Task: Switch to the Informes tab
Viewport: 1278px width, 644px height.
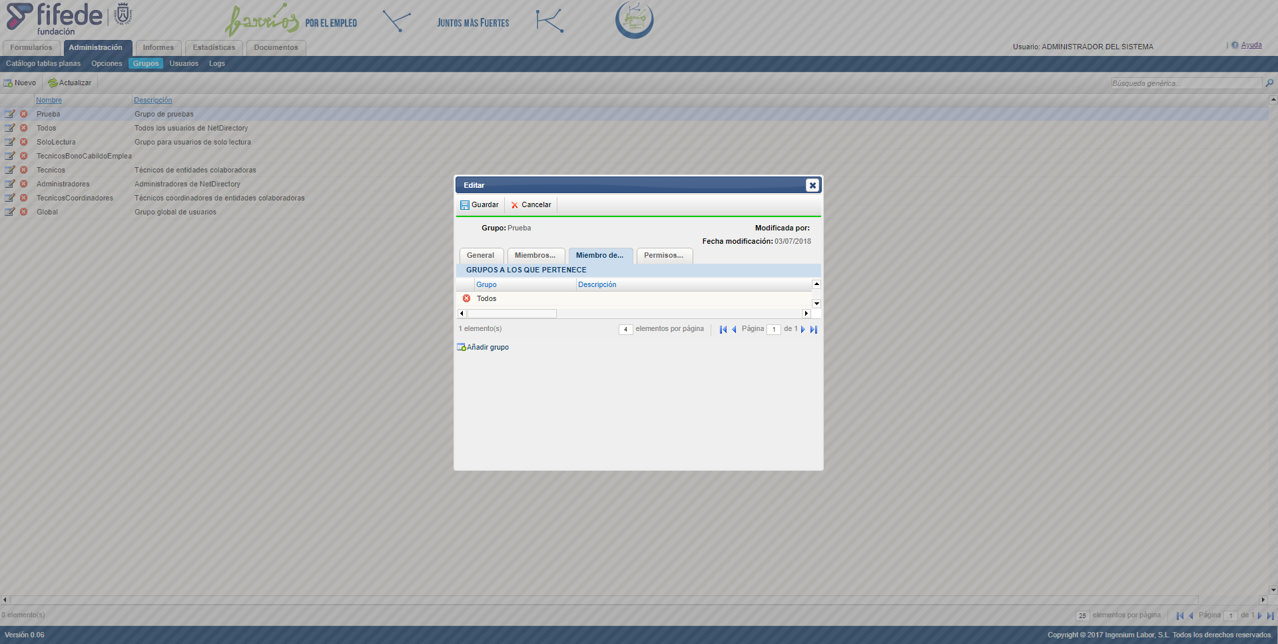Action: [159, 48]
